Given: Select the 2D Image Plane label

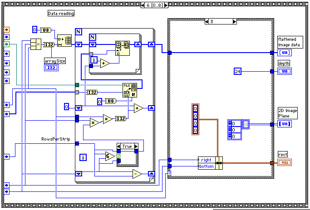Looking at the screenshot, I should point(287,113).
